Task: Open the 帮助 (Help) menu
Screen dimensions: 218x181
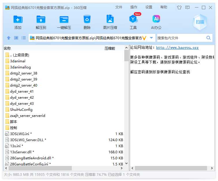Action: (163, 7)
